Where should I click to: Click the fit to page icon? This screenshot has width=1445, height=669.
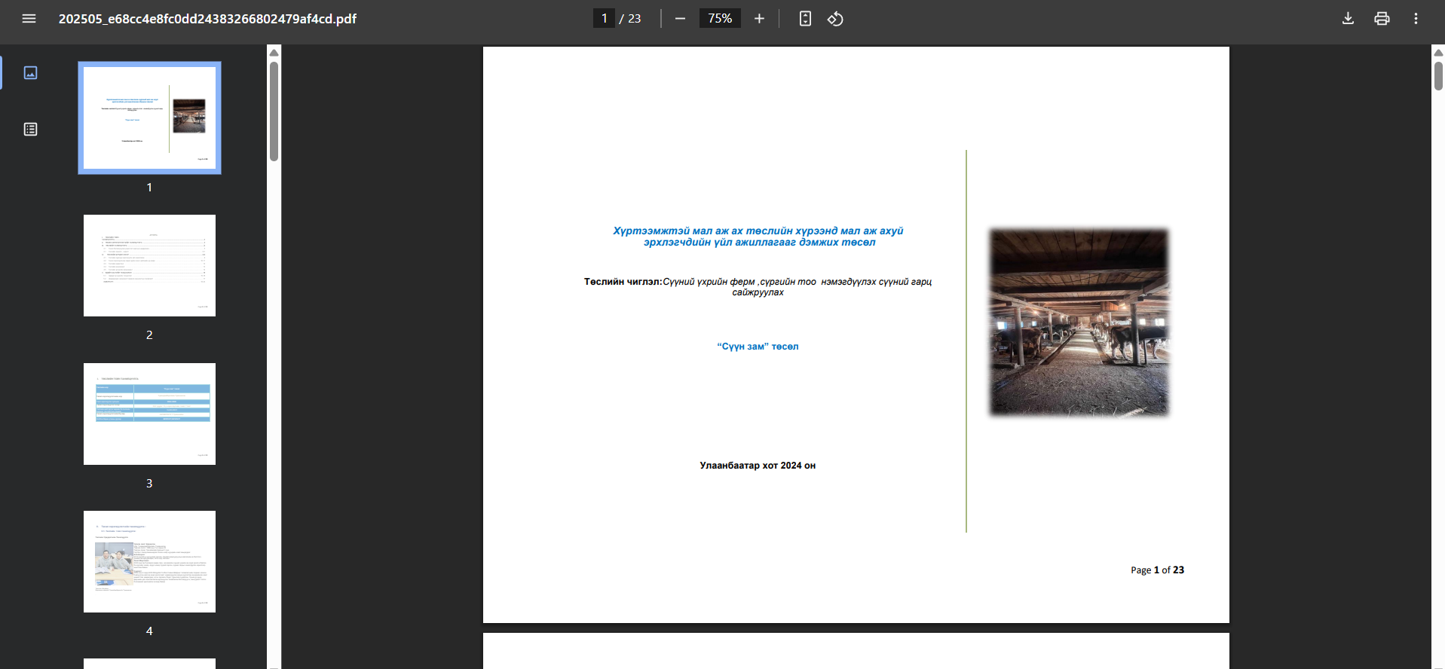pos(805,19)
